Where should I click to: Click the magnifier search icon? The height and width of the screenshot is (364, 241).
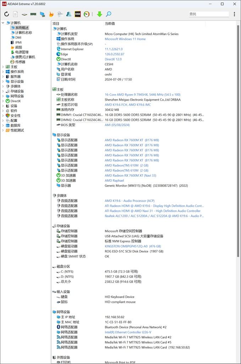(x=109, y=14)
